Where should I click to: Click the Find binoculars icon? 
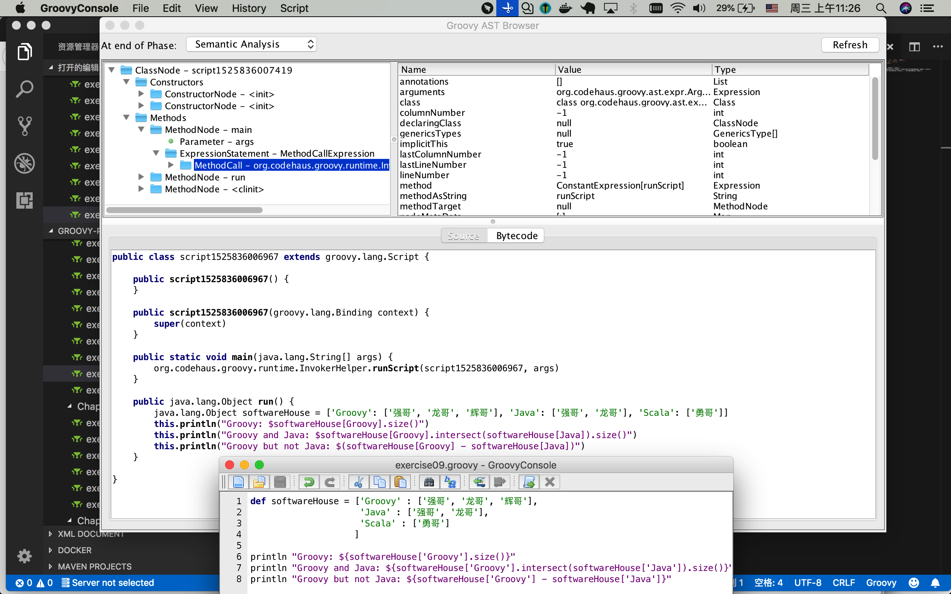point(429,482)
